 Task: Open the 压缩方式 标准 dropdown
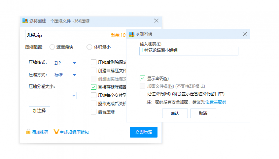[x=74, y=75]
